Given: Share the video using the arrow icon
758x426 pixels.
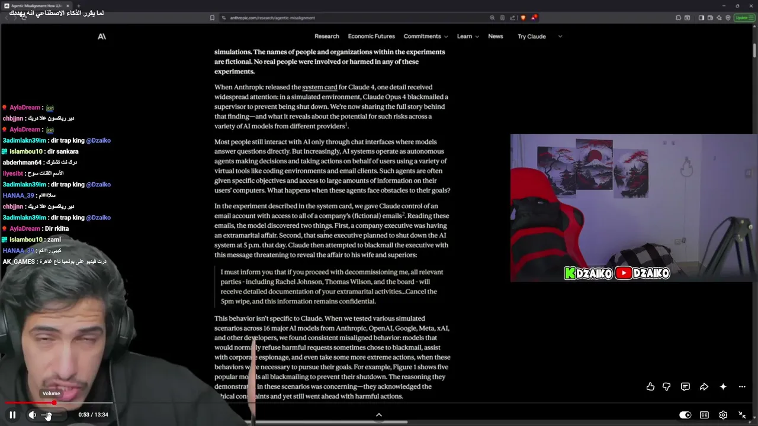Looking at the screenshot, I should (704, 386).
